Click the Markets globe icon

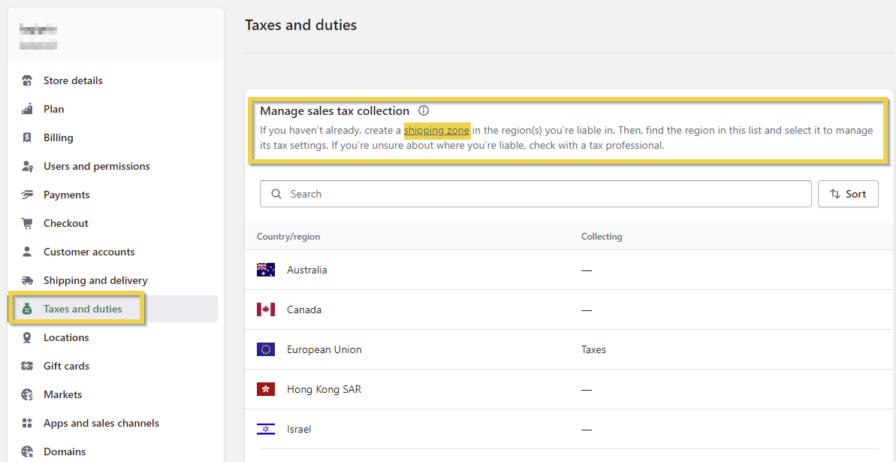(28, 394)
